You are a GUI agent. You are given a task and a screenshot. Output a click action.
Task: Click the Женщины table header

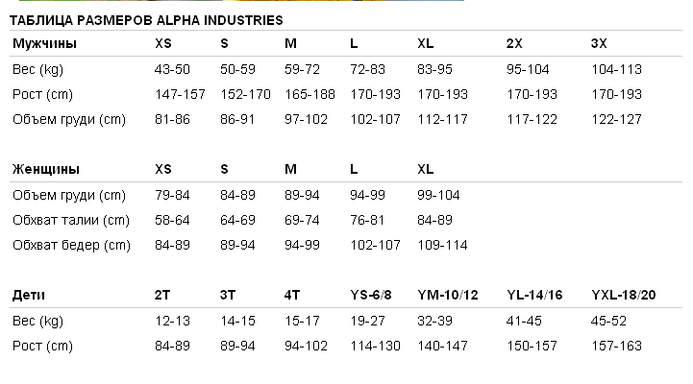point(46,169)
